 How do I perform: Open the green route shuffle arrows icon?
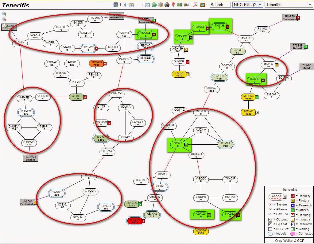pos(180,5)
